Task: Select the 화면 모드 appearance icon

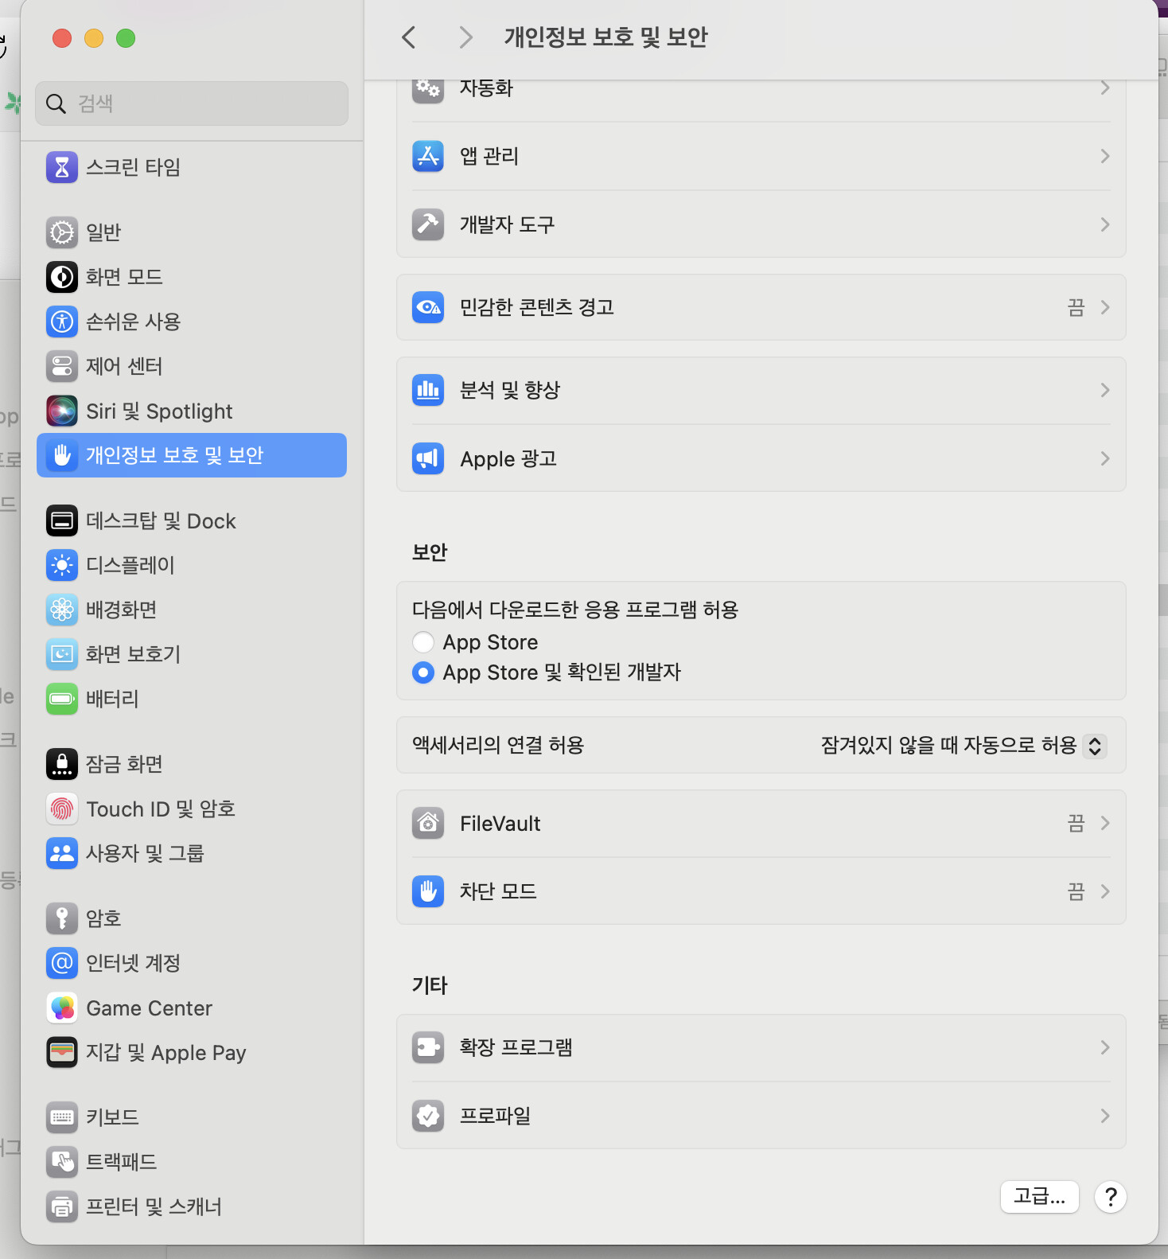Action: (62, 277)
